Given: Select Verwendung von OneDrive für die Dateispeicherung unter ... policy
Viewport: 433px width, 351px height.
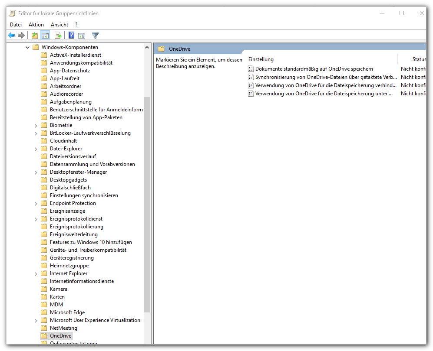Looking at the screenshot, I should click(324, 94).
